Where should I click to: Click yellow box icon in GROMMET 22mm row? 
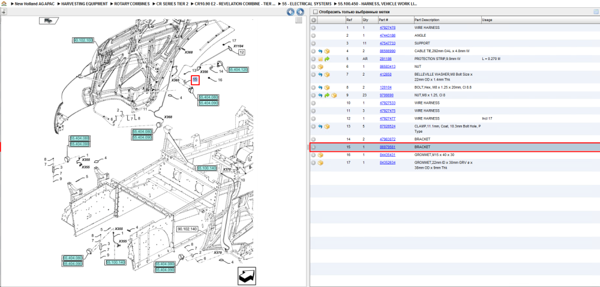(320, 163)
